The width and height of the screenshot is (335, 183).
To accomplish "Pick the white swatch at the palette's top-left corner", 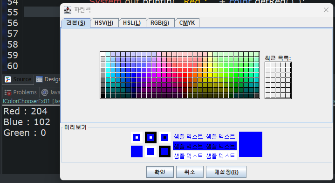I will (x=103, y=54).
